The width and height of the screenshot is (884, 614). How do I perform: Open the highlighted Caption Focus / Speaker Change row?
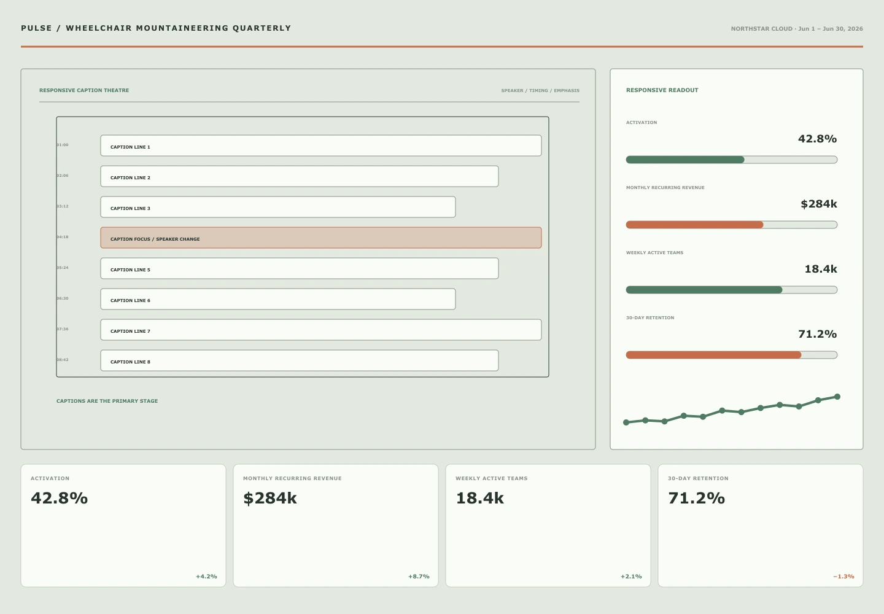pos(321,238)
